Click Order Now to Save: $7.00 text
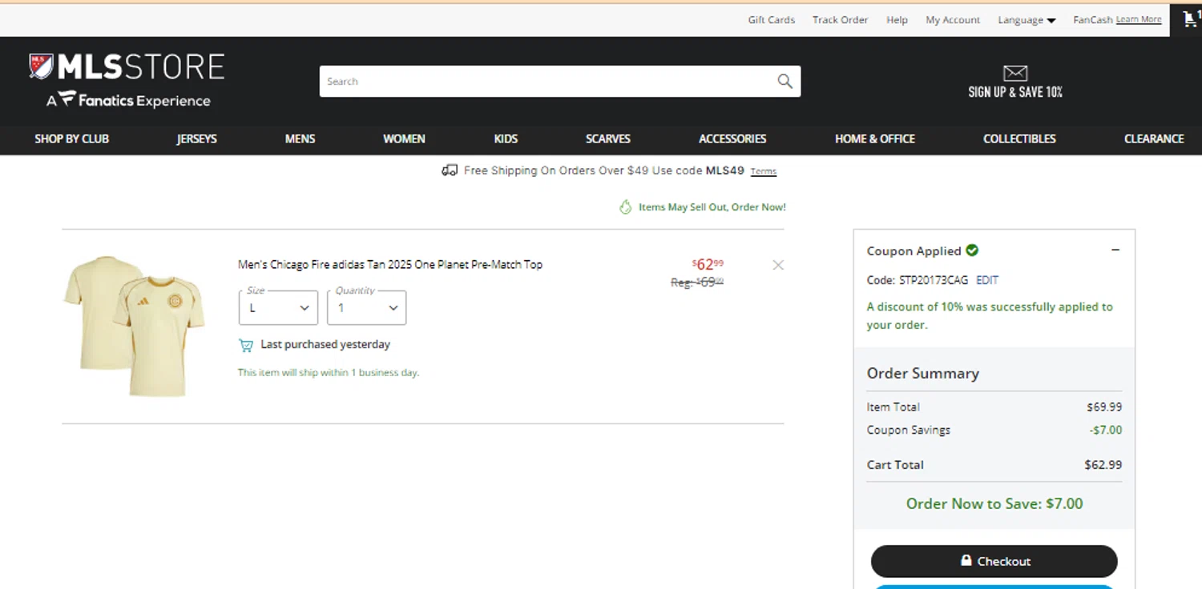This screenshot has width=1202, height=589. (x=994, y=503)
